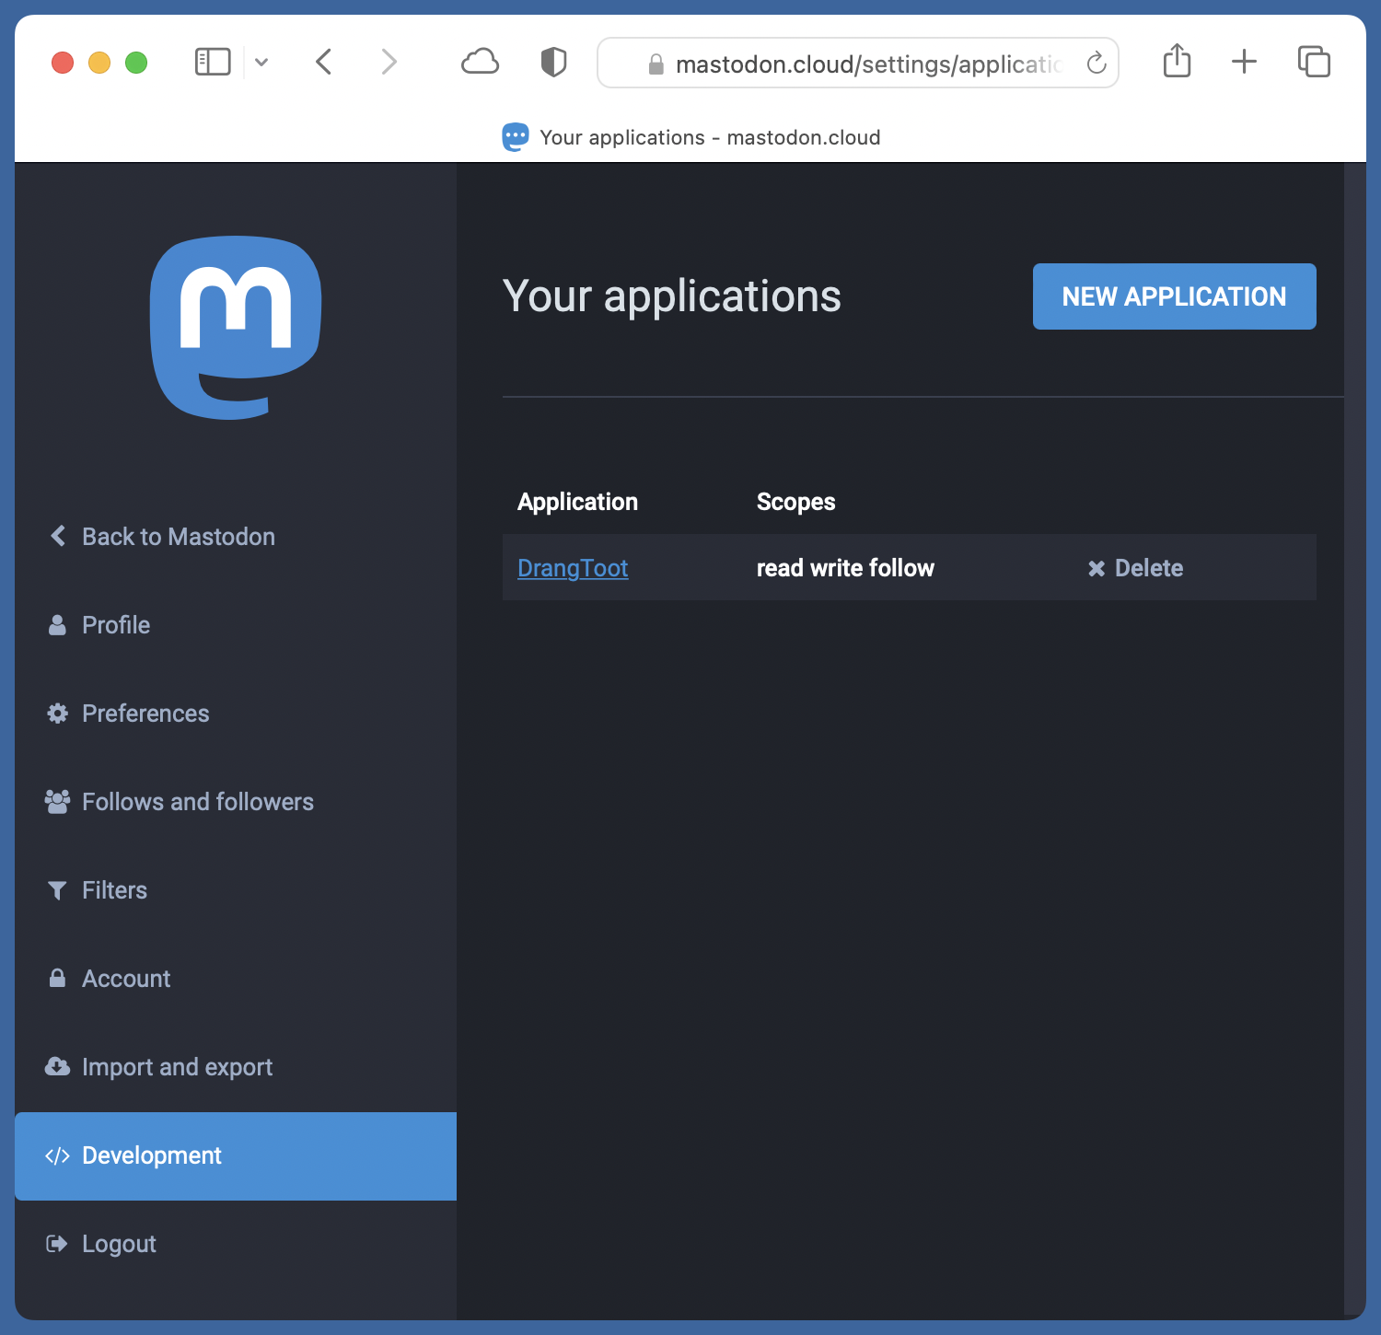
Task: Open the privacy report shield icon
Action: point(553,63)
